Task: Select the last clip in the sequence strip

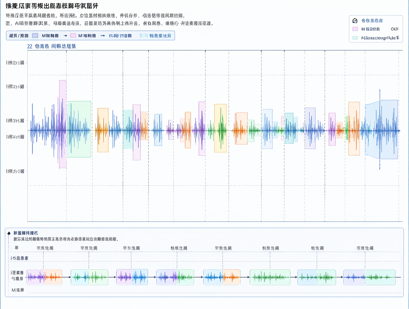Action: pyautogui.click(x=369, y=277)
